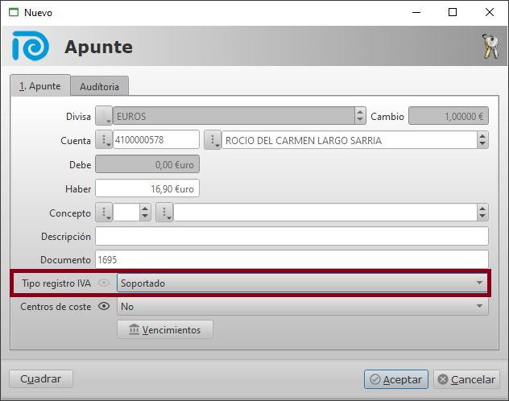Click the Descripción input field

(x=292, y=237)
